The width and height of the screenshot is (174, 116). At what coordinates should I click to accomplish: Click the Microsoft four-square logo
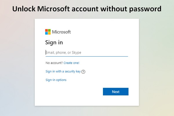pyautogui.click(x=48, y=32)
